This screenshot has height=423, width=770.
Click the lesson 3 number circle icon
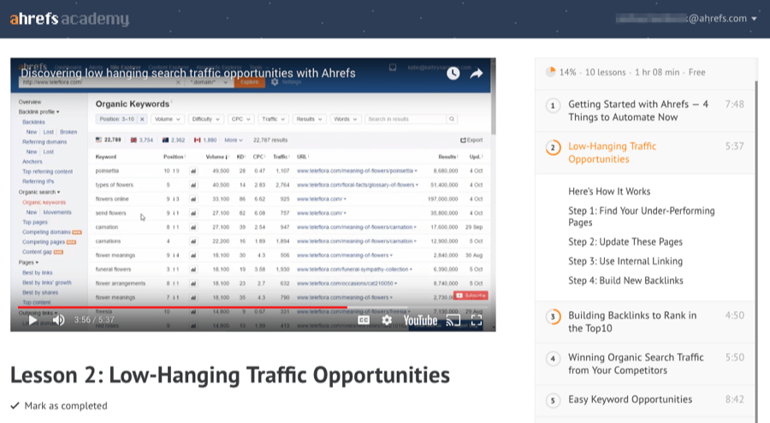click(x=553, y=316)
